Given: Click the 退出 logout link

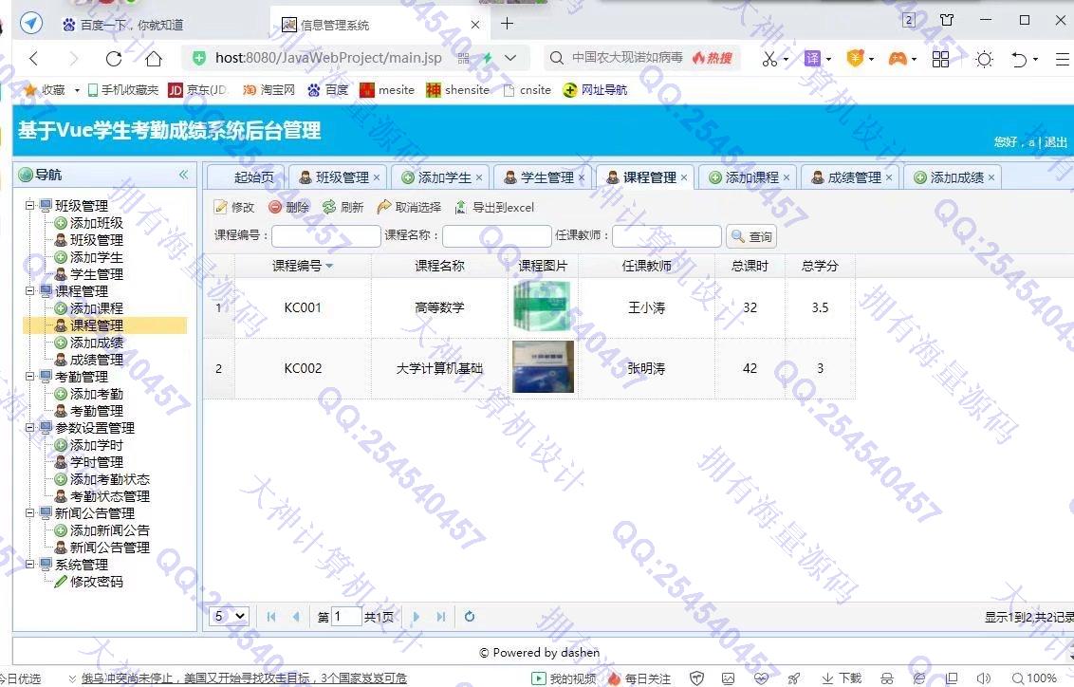Looking at the screenshot, I should point(1056,142).
